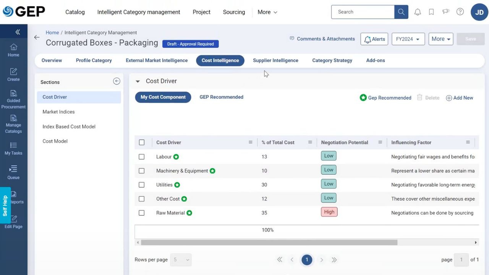Switch to the Add-ons tab

point(376,60)
